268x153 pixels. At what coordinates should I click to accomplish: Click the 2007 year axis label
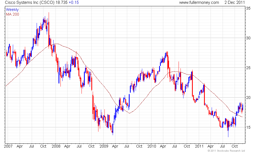click(x=8, y=146)
